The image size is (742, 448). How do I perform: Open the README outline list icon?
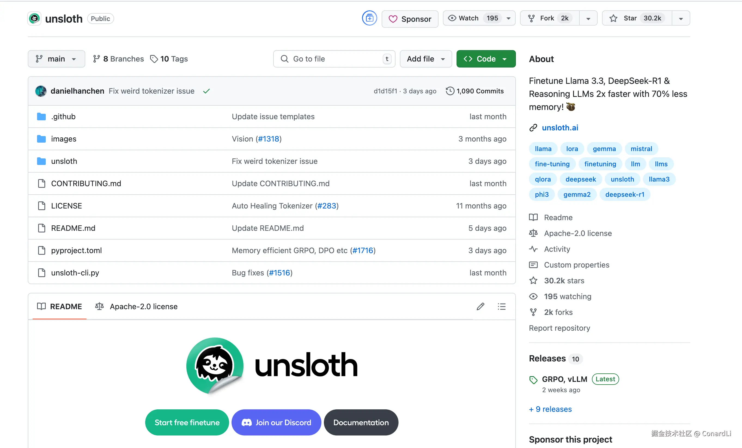tap(501, 306)
